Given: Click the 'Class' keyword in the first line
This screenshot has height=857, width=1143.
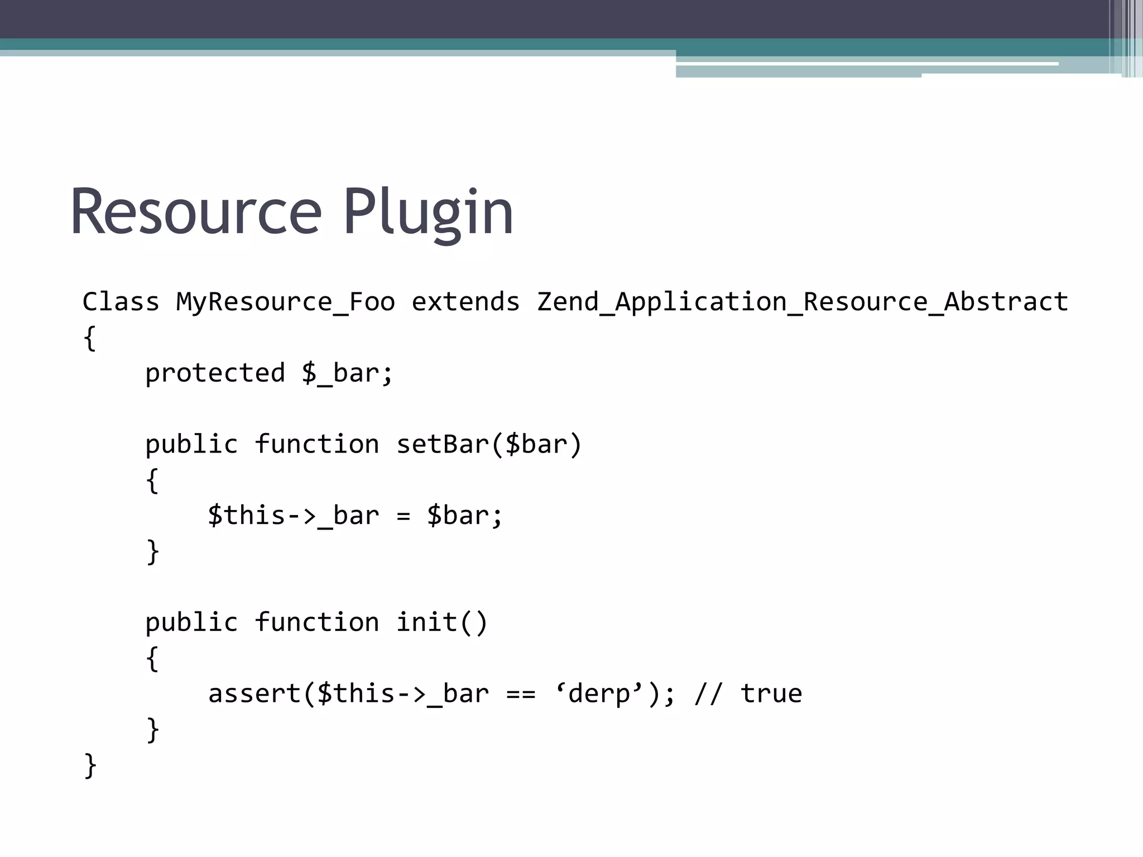Looking at the screenshot, I should pos(121,302).
